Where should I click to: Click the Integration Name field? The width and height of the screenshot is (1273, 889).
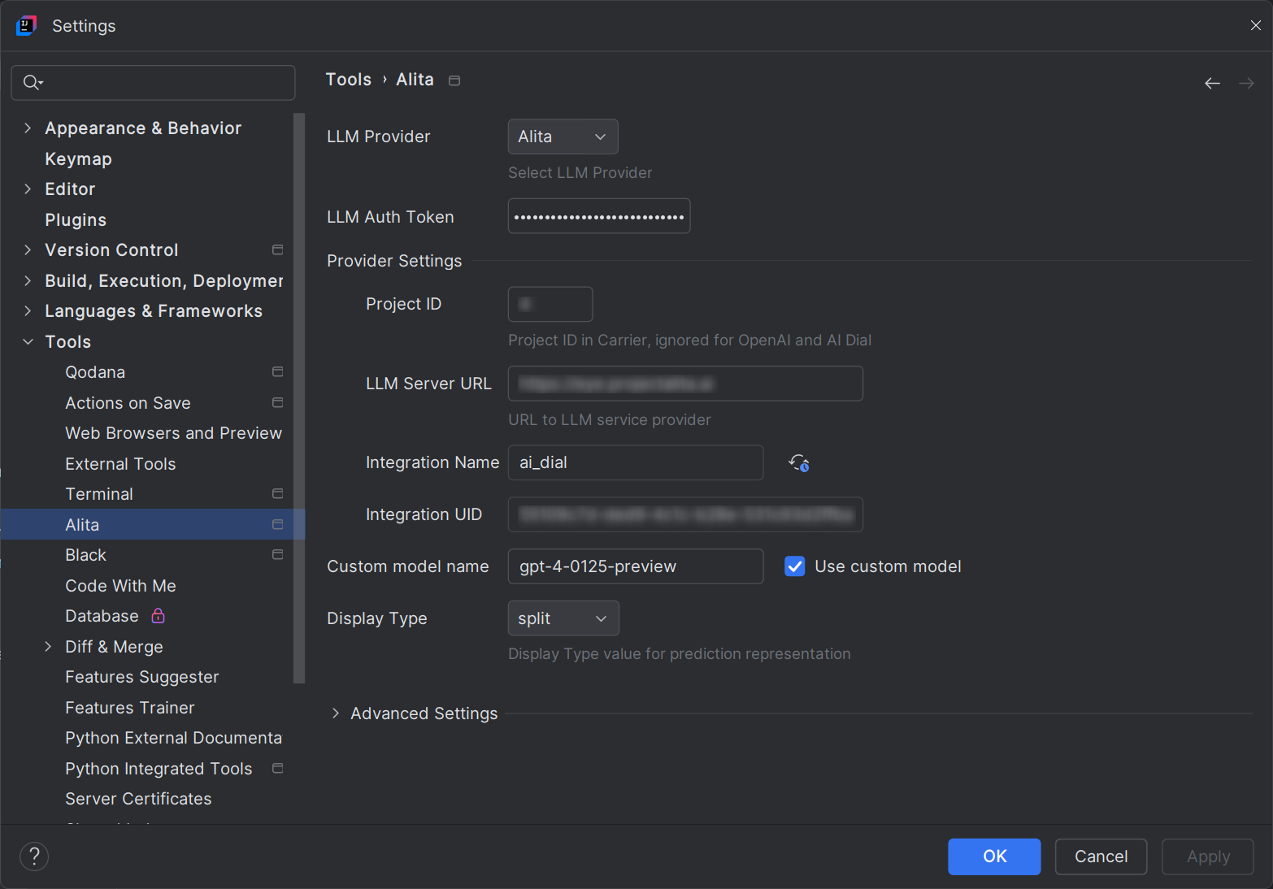(x=636, y=462)
